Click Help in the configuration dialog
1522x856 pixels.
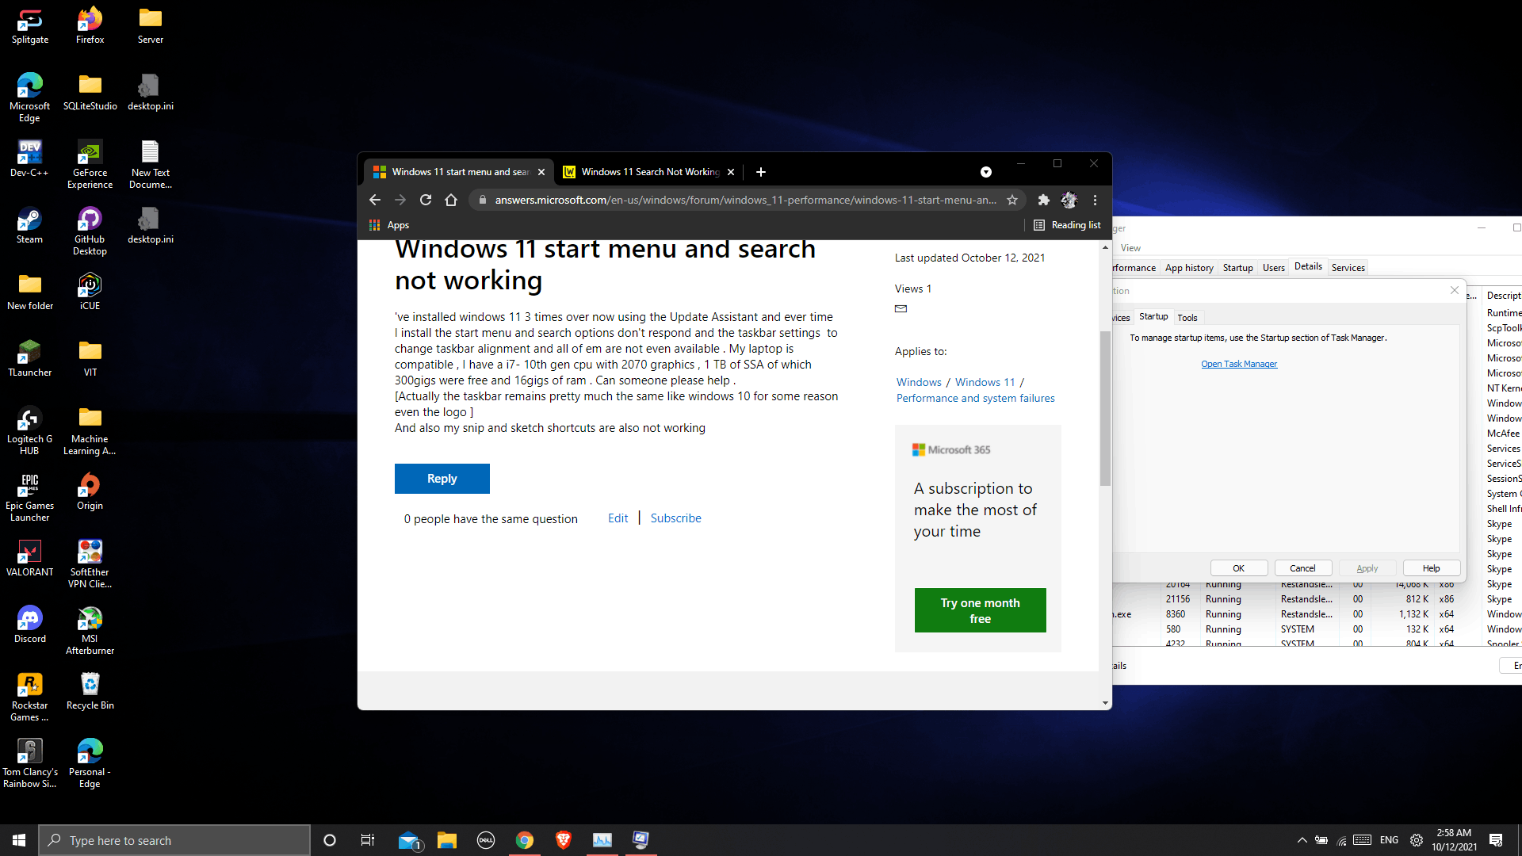click(1431, 568)
